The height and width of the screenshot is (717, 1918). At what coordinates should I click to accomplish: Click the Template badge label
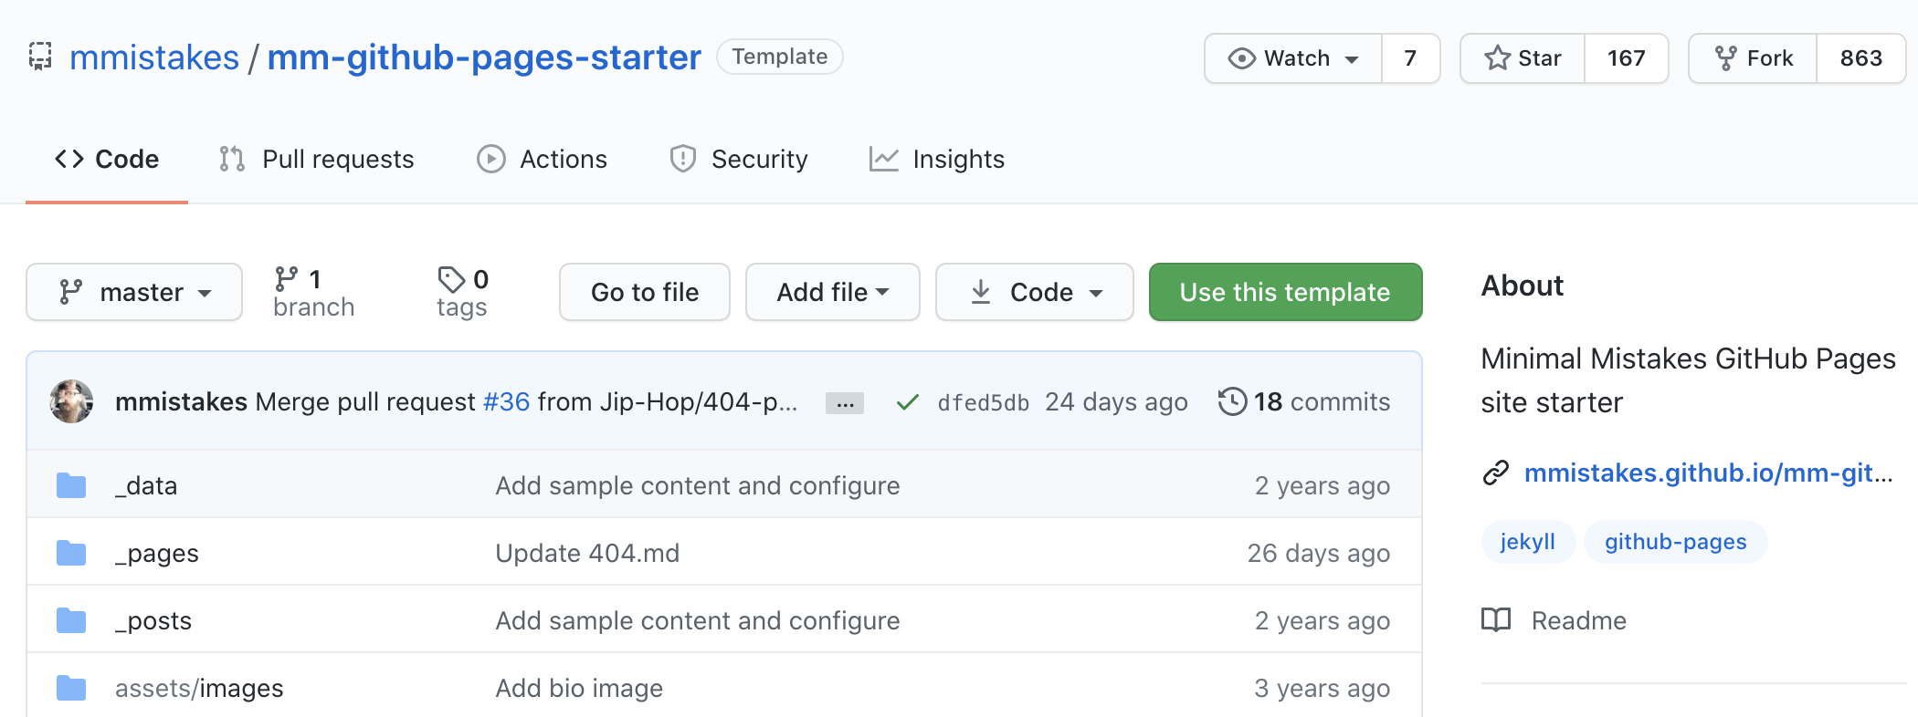pyautogui.click(x=780, y=57)
